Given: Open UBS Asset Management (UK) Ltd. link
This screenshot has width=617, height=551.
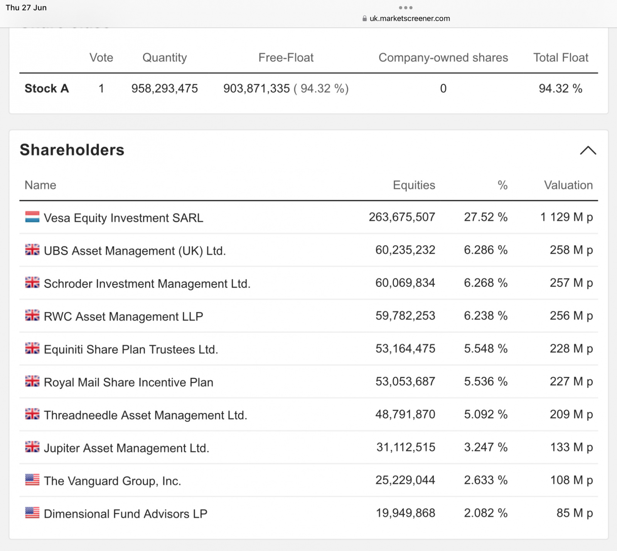Looking at the screenshot, I should [x=135, y=251].
